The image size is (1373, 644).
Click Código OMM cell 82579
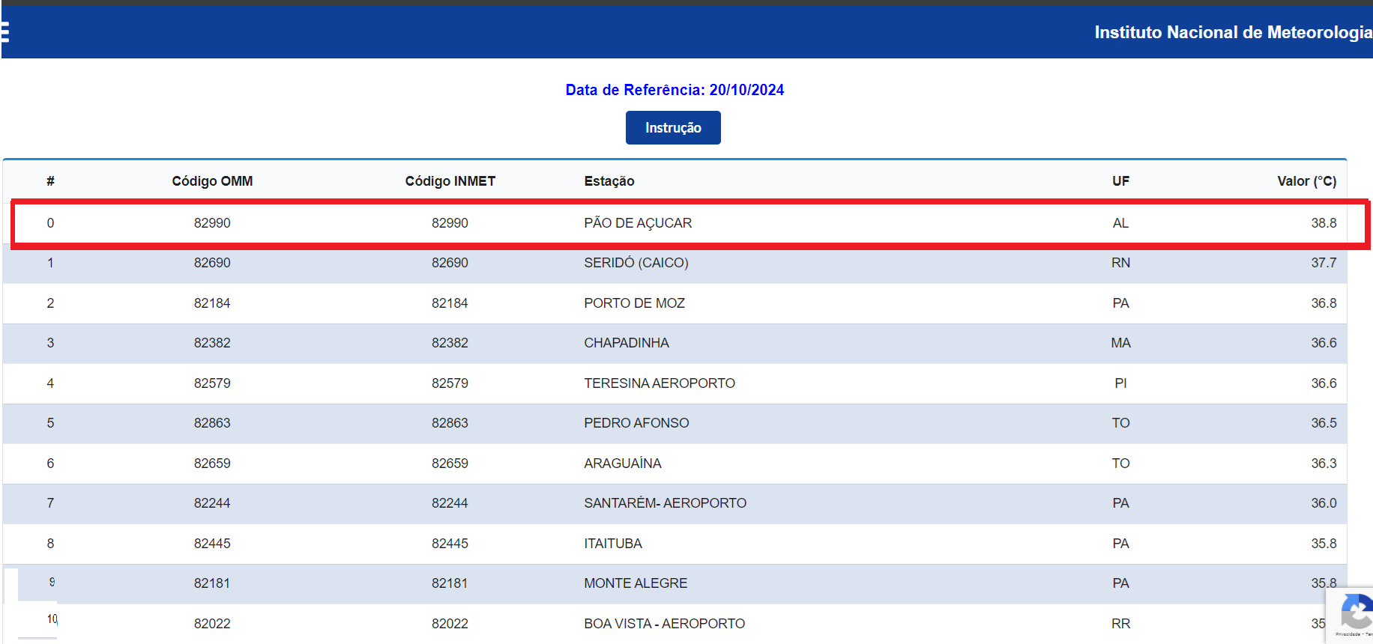pos(212,383)
